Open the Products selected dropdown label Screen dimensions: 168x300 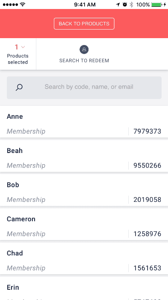18,59
